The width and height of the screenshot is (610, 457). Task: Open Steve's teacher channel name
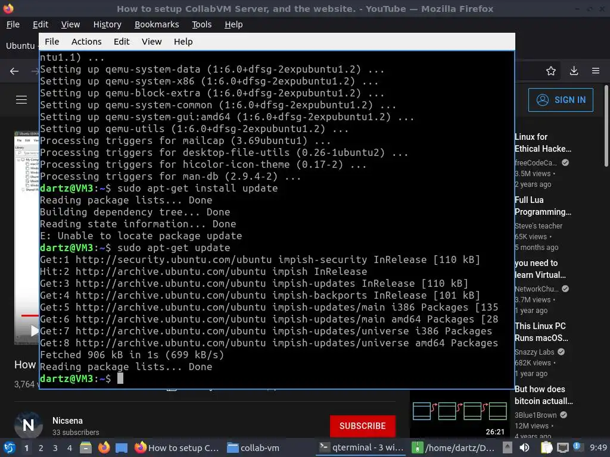click(x=539, y=226)
